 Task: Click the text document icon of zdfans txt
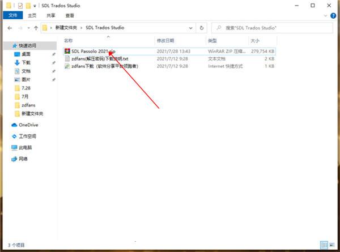[x=67, y=59]
